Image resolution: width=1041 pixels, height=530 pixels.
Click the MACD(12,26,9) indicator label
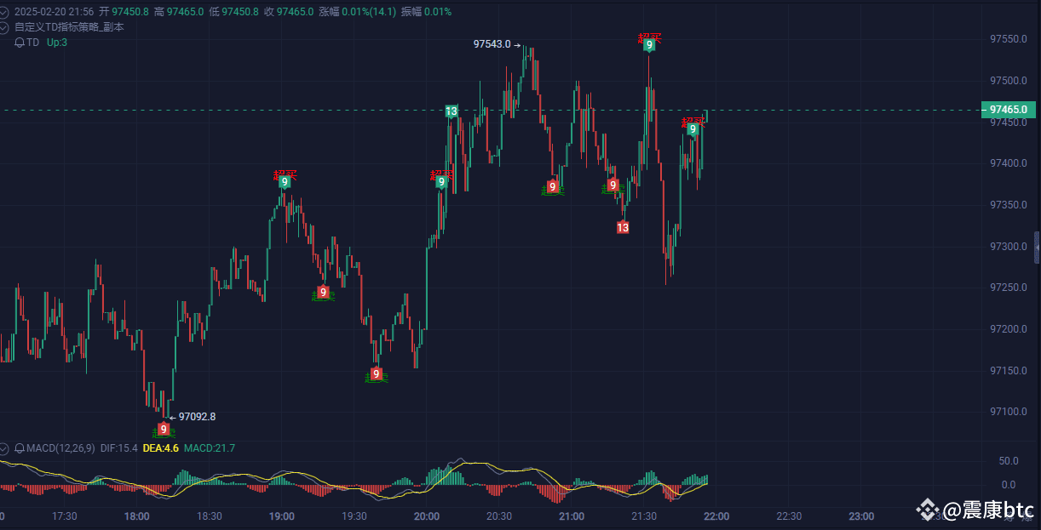60,448
